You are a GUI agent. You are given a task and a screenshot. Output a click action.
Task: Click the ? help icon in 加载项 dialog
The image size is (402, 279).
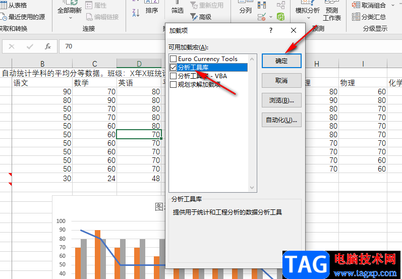click(x=271, y=30)
